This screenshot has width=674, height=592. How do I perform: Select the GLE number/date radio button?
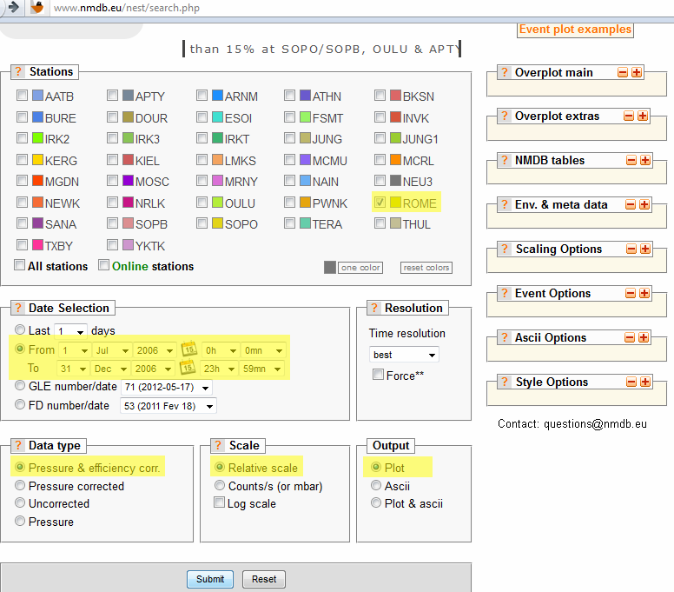coord(20,385)
